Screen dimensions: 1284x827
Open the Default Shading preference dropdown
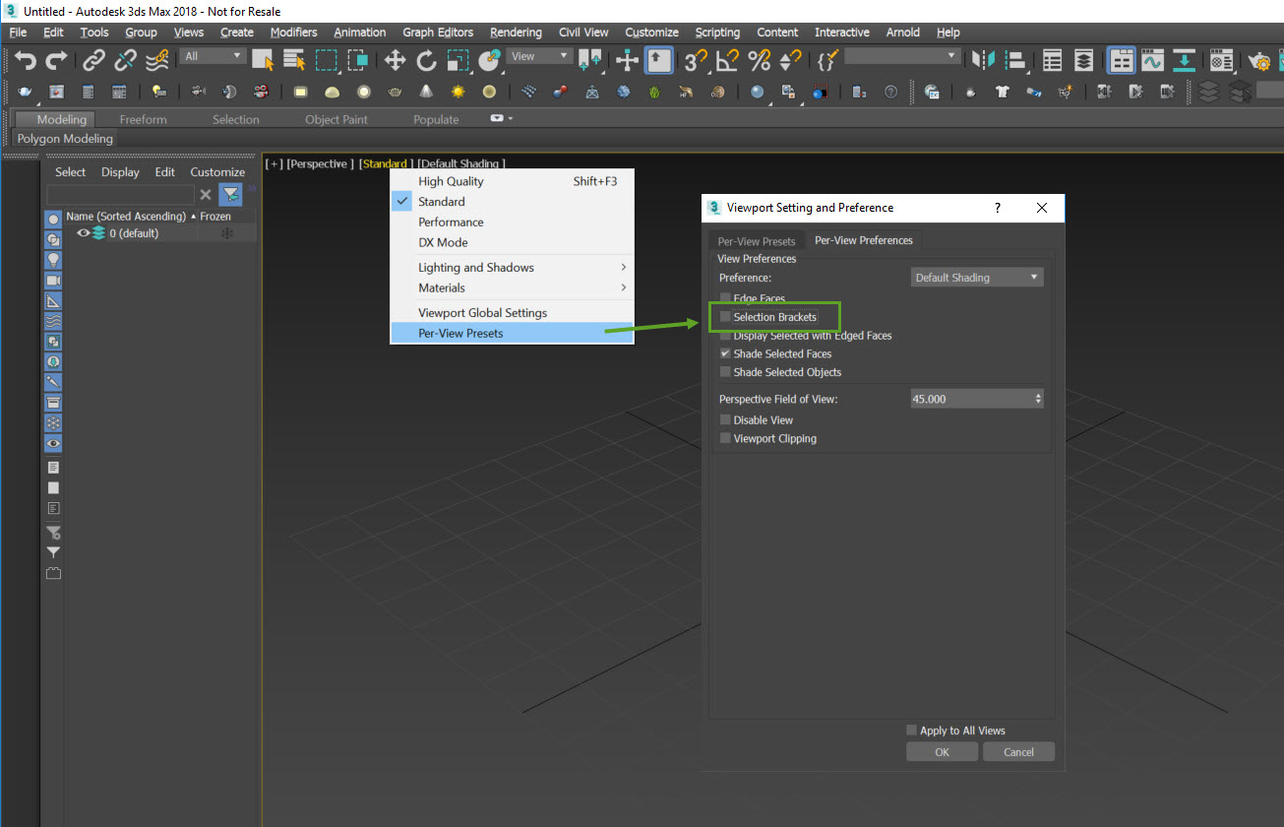976,278
